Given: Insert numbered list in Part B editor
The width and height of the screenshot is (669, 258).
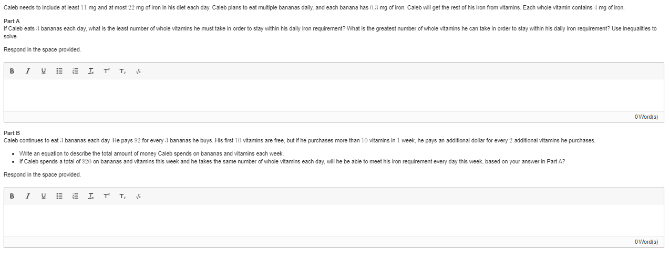Looking at the screenshot, I should coord(75,196).
